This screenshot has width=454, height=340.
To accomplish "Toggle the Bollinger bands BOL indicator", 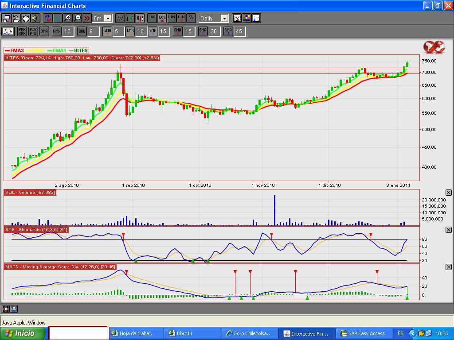I will click(82, 31).
